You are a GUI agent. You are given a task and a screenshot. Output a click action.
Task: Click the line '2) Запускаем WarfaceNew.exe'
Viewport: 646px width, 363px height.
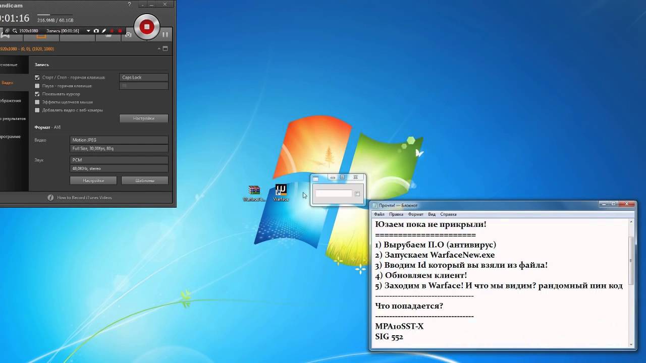coord(435,255)
